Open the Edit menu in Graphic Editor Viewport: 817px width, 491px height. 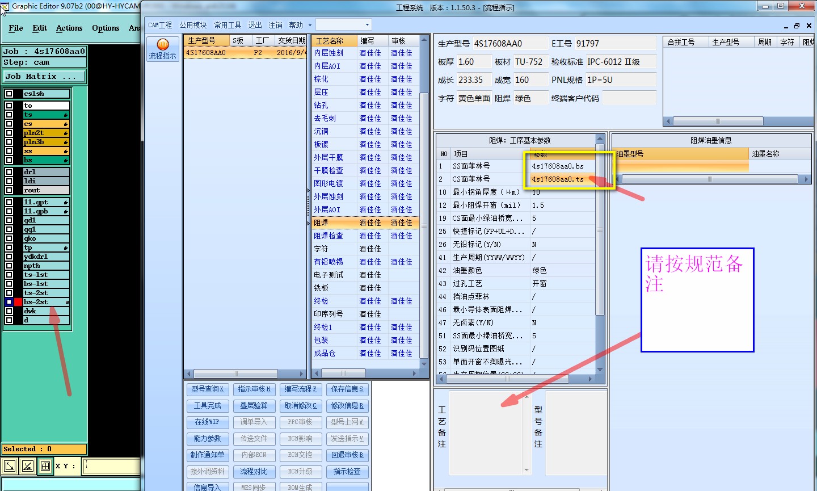[x=40, y=28]
